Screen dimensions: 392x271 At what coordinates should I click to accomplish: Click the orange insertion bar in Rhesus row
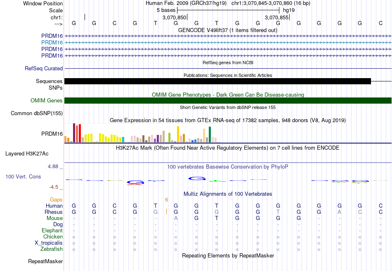(x=167, y=212)
